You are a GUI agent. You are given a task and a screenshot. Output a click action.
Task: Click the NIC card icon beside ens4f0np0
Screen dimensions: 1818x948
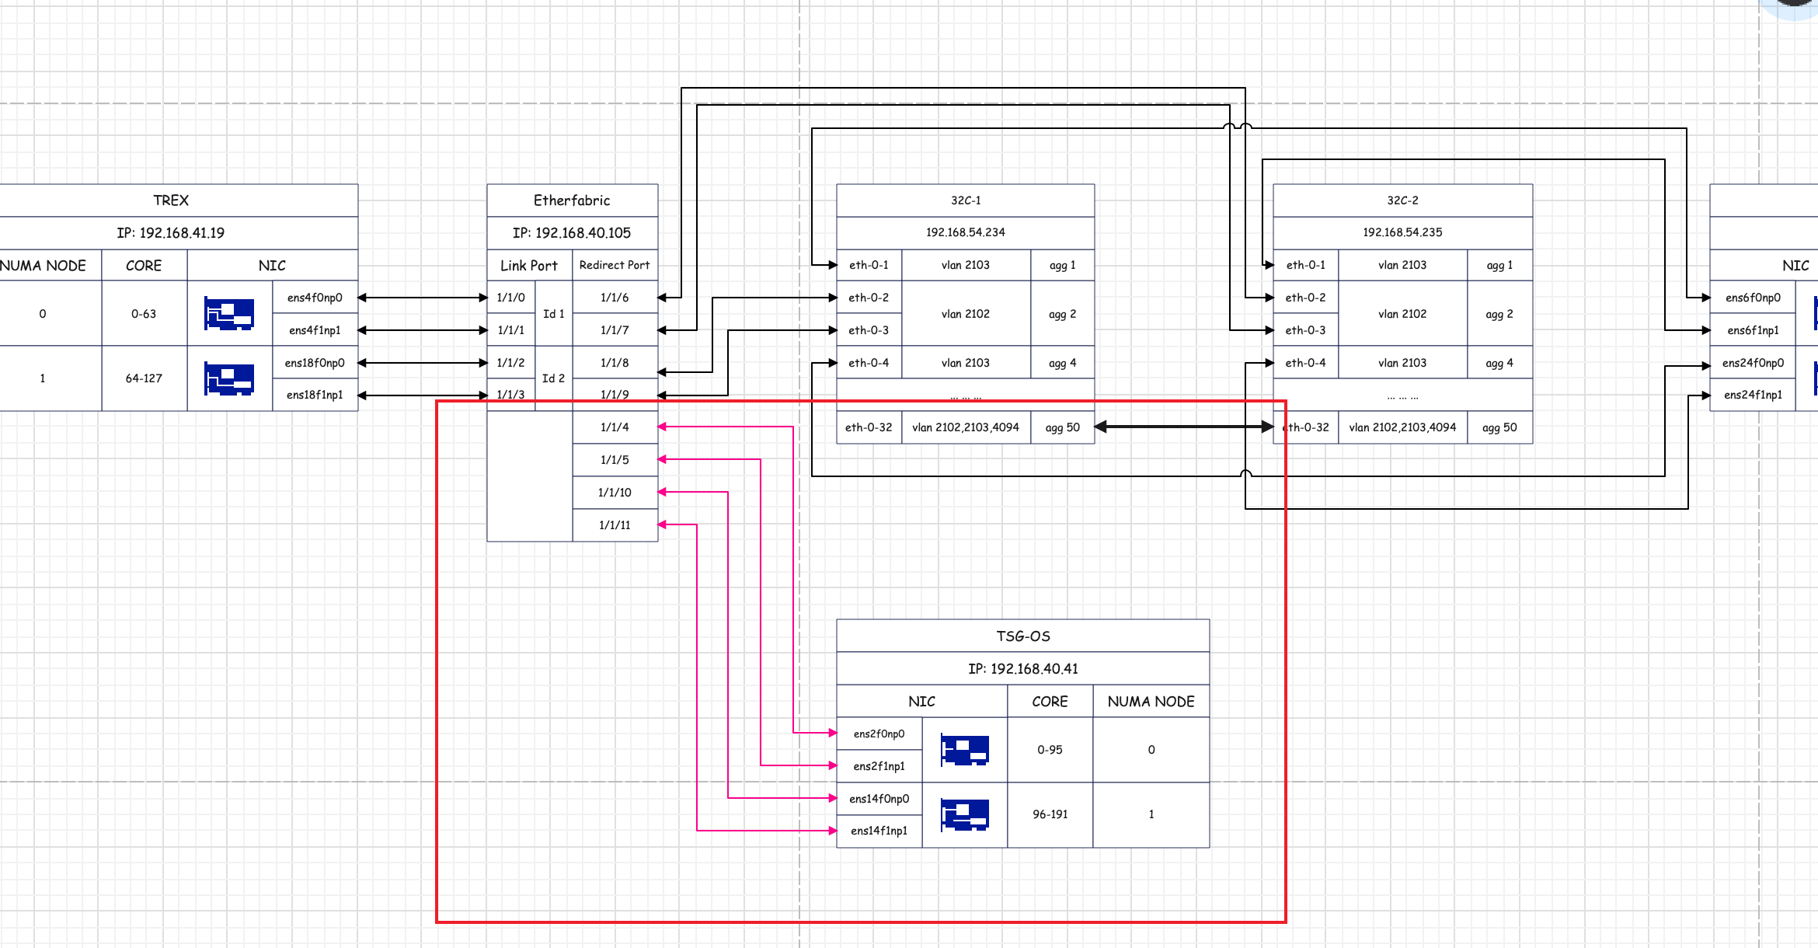(x=229, y=314)
